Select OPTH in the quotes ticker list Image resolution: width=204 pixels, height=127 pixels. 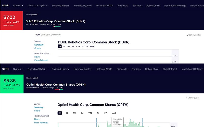[x=43, y=35]
